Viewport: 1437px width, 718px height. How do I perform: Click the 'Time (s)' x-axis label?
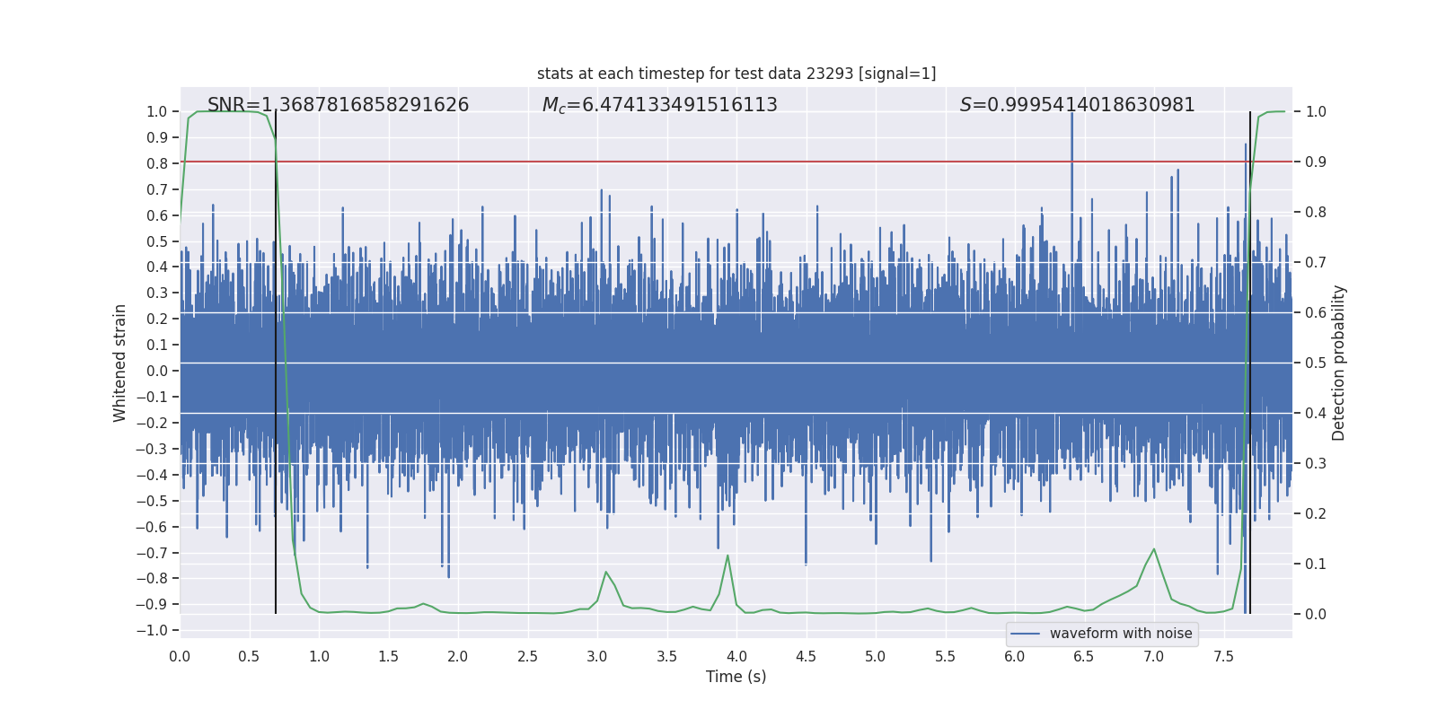click(x=736, y=677)
